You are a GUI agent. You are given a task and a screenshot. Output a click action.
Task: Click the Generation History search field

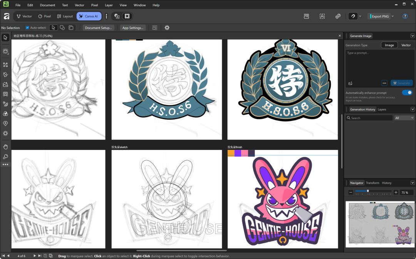click(x=369, y=118)
